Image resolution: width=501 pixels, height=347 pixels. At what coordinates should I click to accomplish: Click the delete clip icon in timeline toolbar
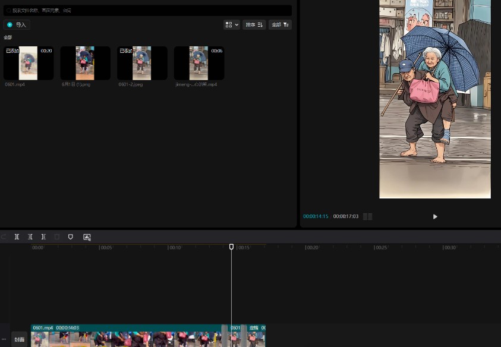(x=57, y=236)
